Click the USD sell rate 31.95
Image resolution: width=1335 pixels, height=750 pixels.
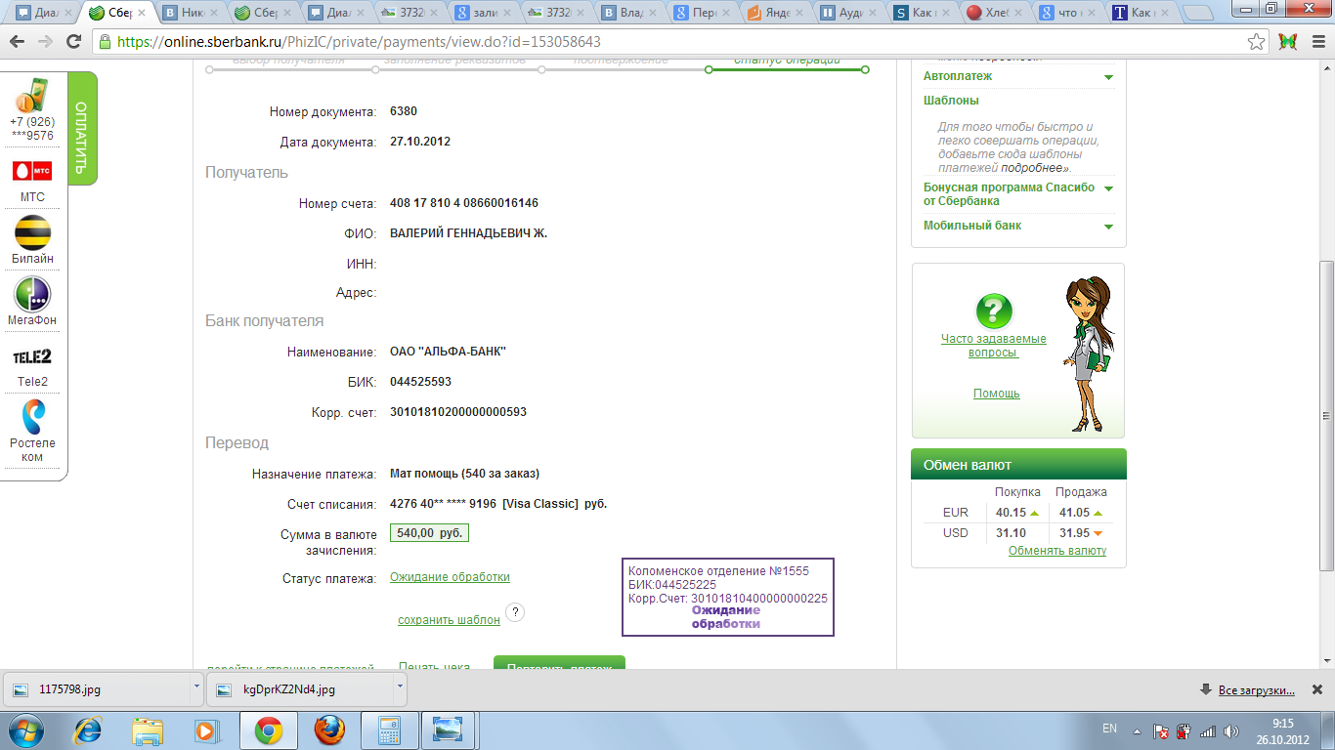point(1074,533)
